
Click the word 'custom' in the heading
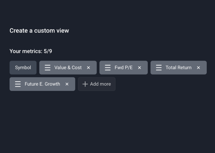point(44,31)
